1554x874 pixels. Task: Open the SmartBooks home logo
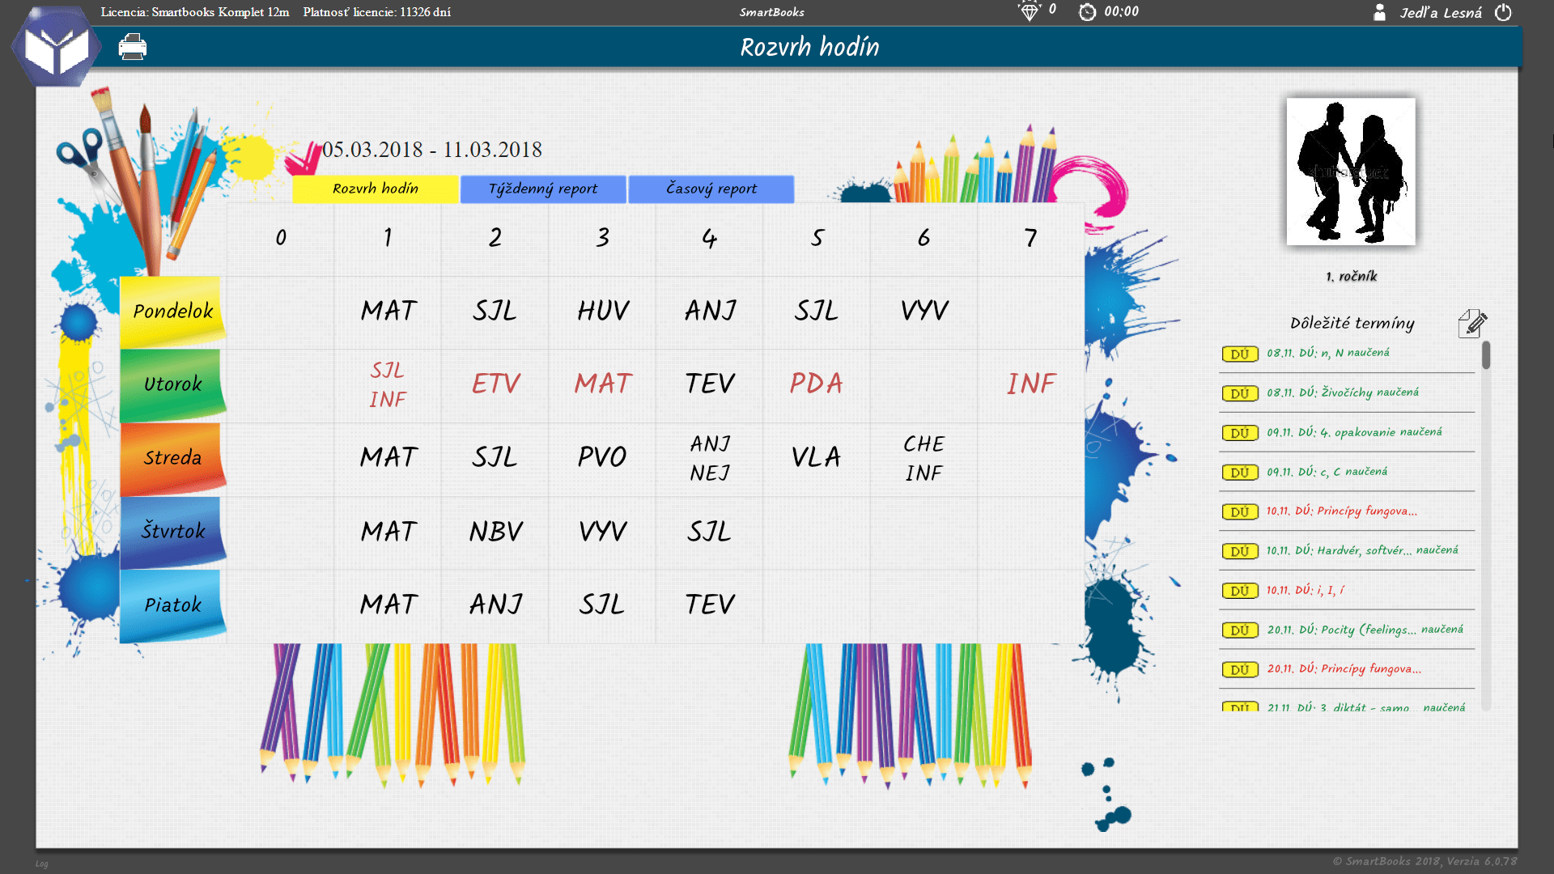coord(56,49)
